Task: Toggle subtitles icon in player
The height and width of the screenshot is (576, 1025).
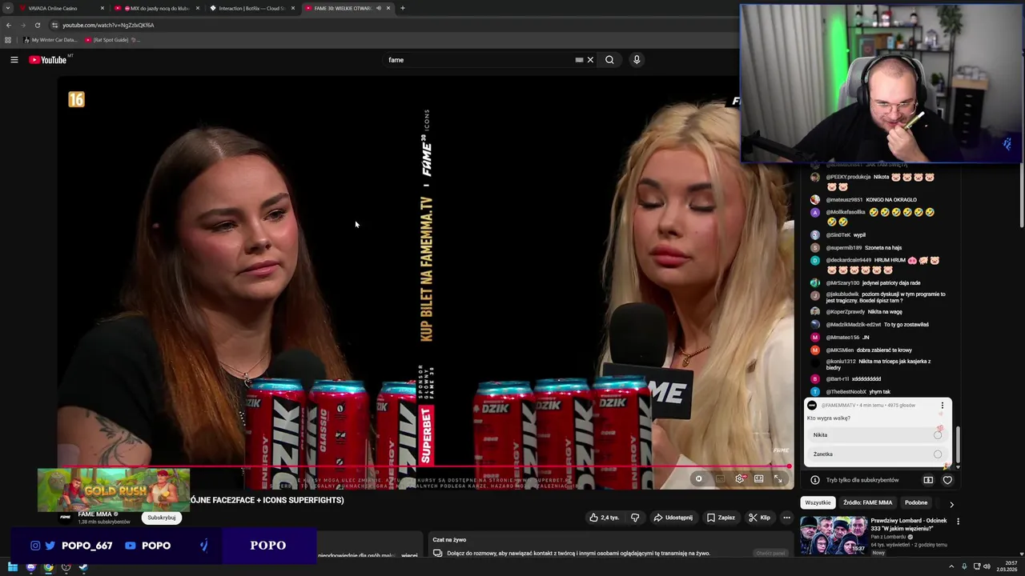Action: [720, 479]
